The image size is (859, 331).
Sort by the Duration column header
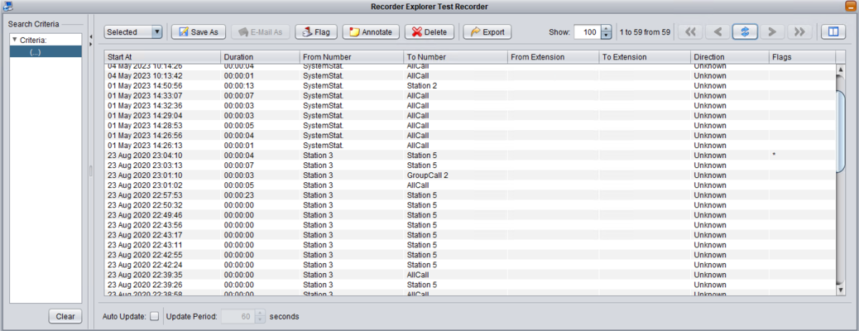(x=260, y=57)
